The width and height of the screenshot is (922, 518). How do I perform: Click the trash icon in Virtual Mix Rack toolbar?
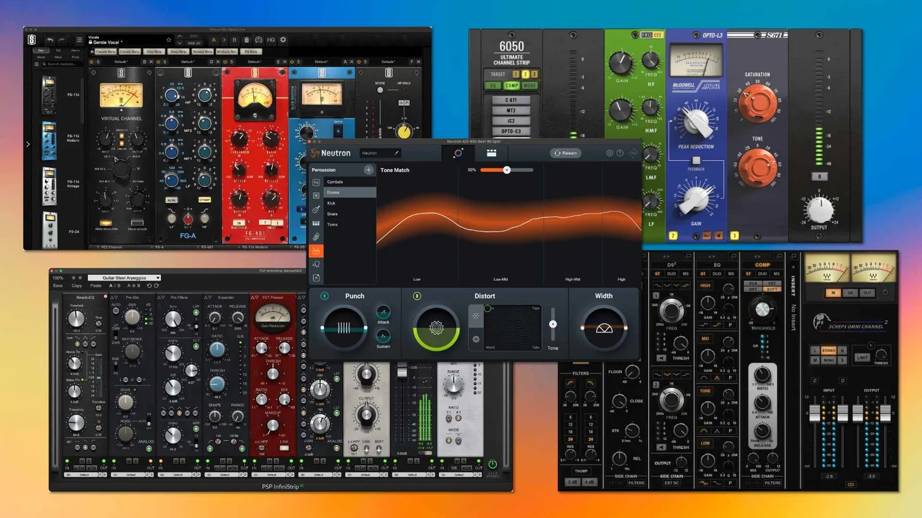[x=247, y=40]
